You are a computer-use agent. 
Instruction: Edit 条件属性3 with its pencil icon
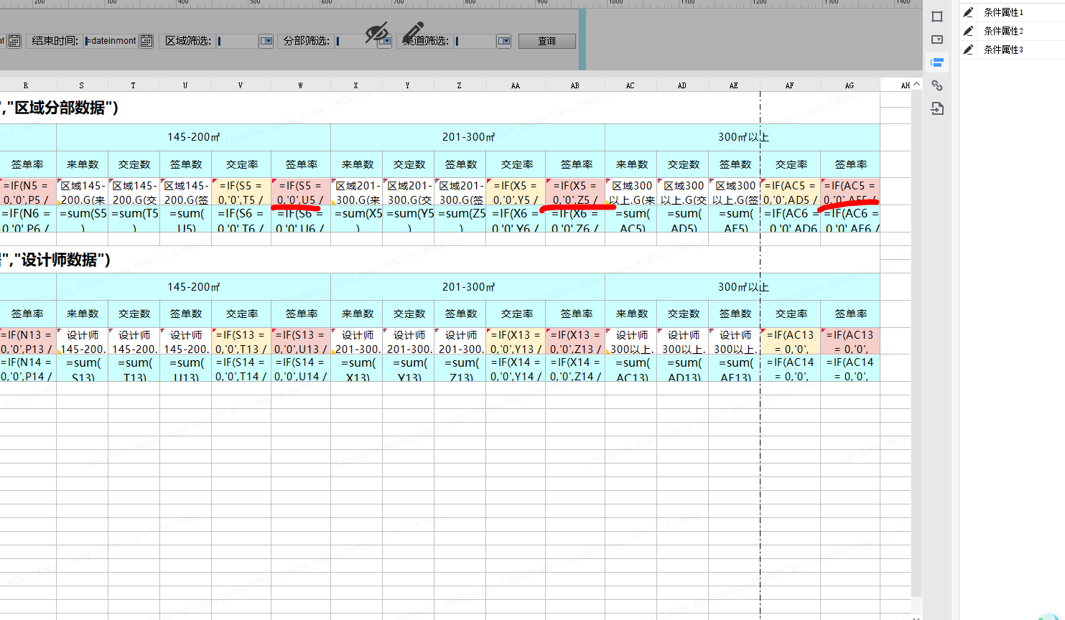(x=968, y=50)
